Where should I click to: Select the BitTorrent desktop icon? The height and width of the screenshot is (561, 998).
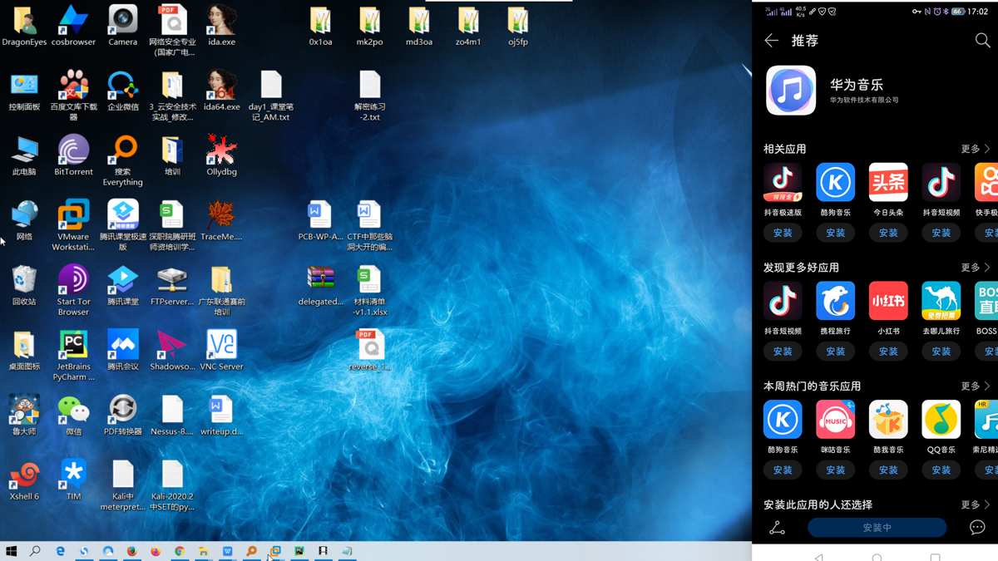(73, 155)
